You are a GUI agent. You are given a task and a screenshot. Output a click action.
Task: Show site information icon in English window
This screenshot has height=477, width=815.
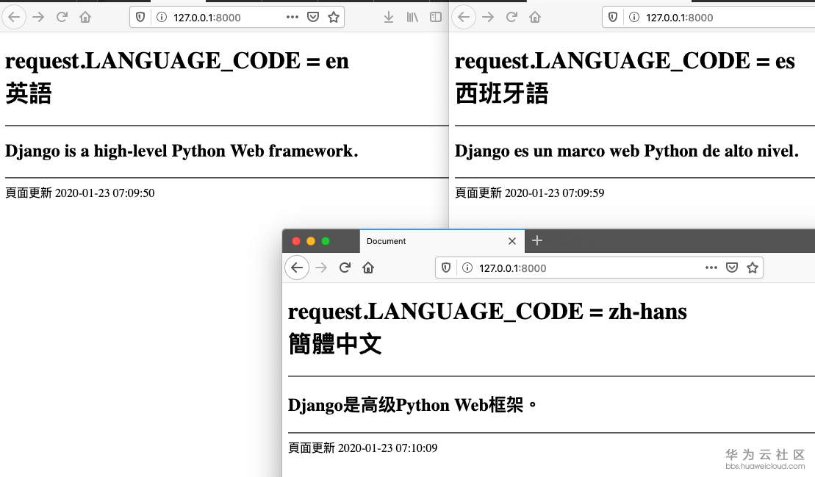point(162,17)
